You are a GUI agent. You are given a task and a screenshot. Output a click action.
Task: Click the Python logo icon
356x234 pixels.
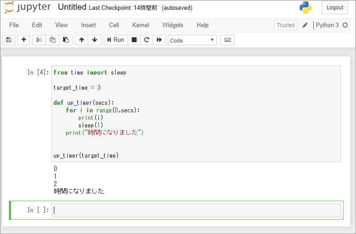(x=305, y=8)
